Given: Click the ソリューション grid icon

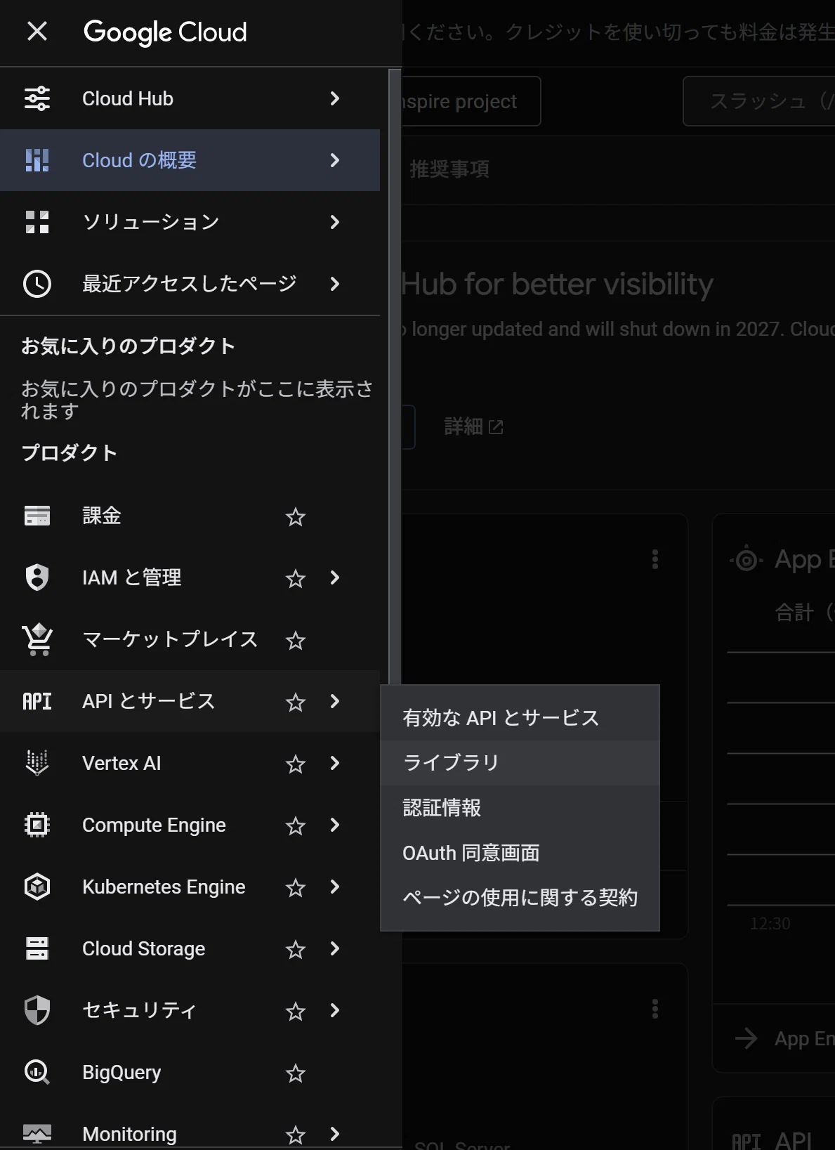Looking at the screenshot, I should coord(37,222).
